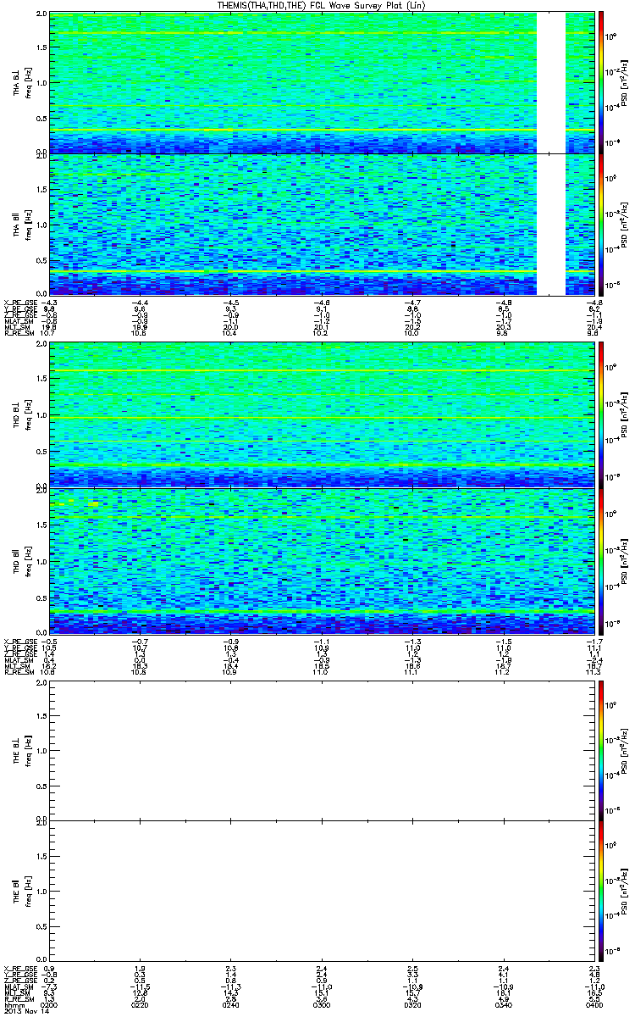Screen dimensions: 635x1017
Task: Click the hhmm time axis label
Action: 13,1004
